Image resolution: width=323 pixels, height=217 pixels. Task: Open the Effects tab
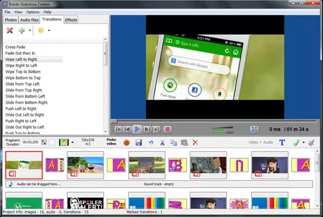coord(71,20)
